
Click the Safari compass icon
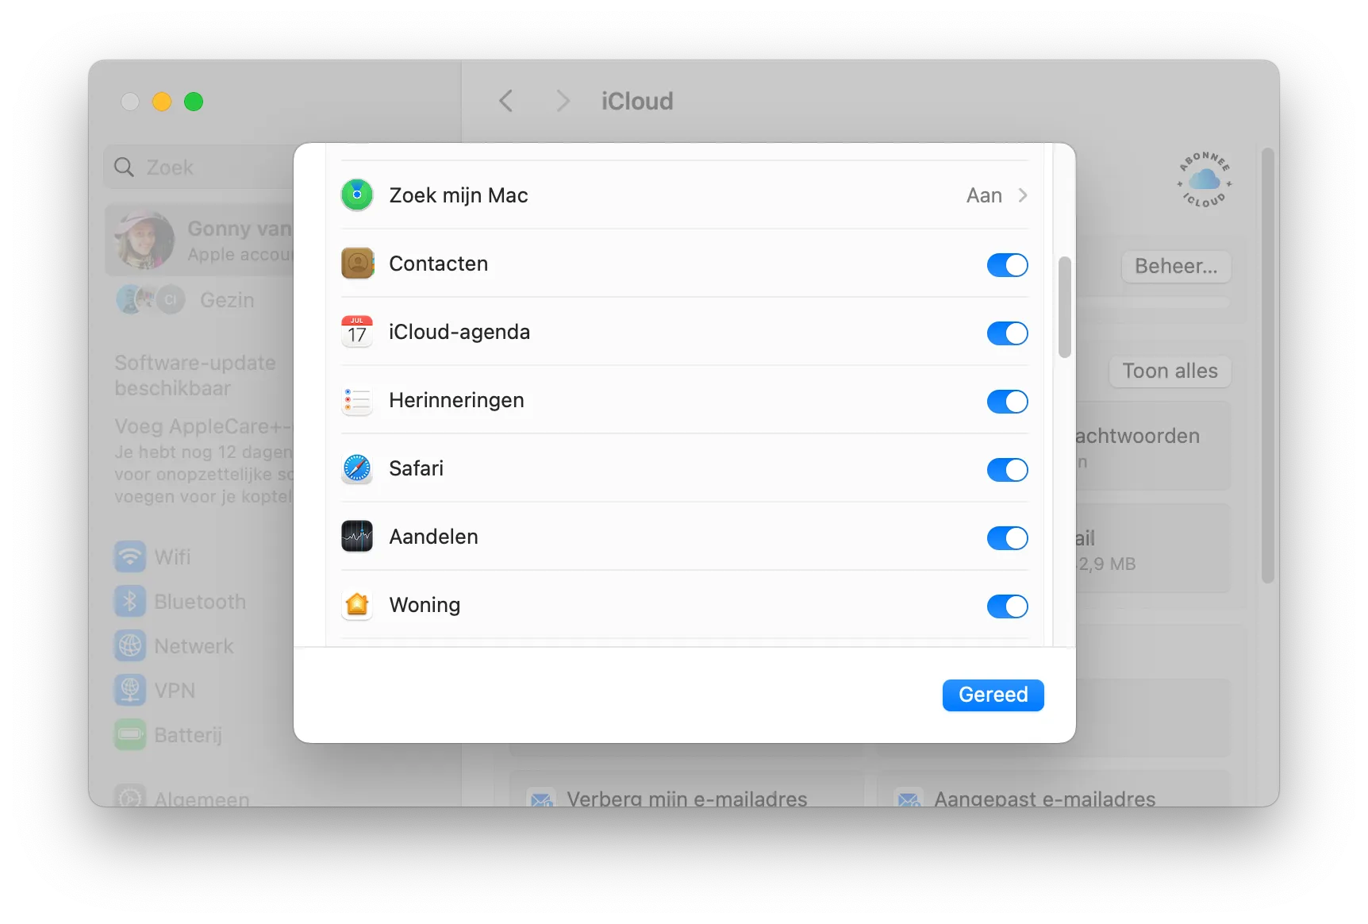[x=357, y=468]
